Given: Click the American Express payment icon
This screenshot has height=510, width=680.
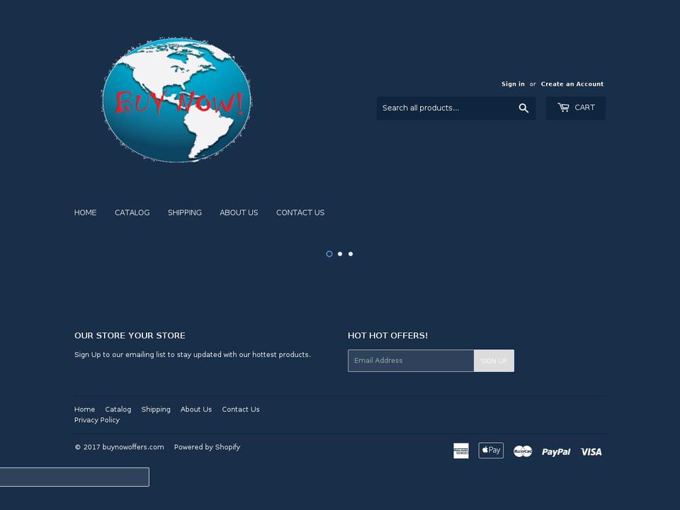Looking at the screenshot, I should tap(461, 450).
